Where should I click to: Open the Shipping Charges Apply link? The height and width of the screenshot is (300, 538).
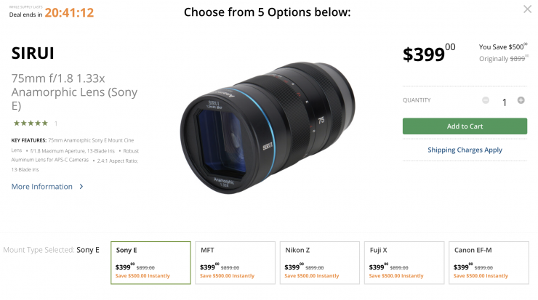coord(465,150)
